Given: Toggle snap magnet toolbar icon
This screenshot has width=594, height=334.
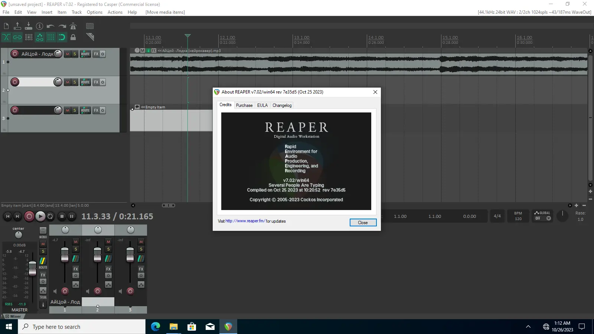Looking at the screenshot, I should tap(62, 37).
